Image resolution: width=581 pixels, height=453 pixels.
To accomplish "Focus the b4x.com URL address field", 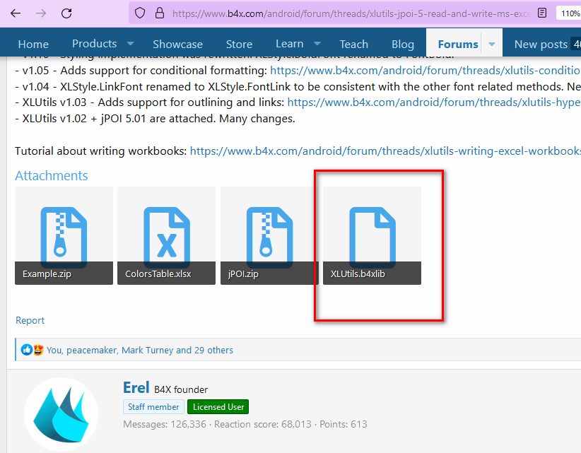I will [x=351, y=13].
